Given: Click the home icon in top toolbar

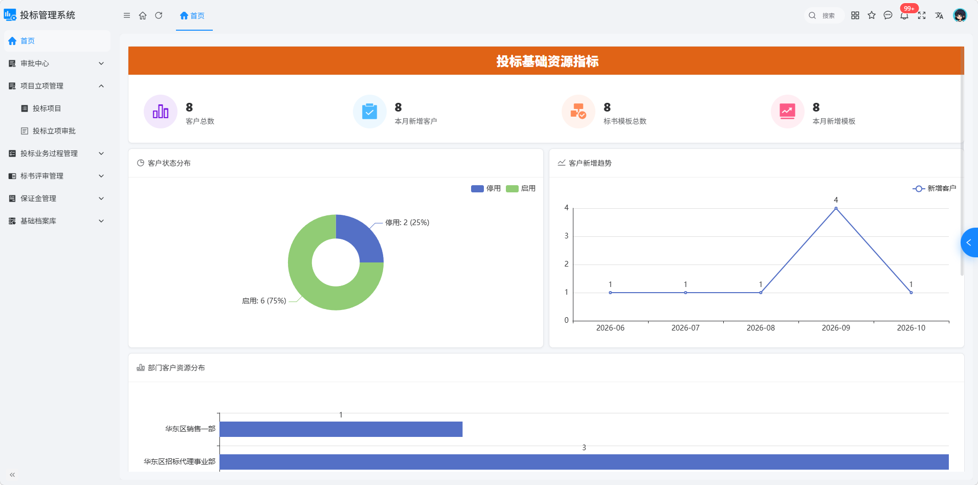Looking at the screenshot, I should coord(143,15).
